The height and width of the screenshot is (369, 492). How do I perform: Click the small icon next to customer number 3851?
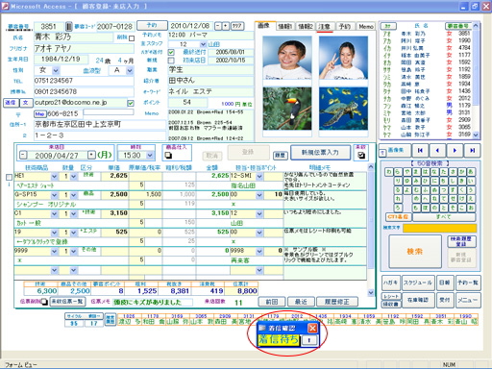click(x=69, y=26)
